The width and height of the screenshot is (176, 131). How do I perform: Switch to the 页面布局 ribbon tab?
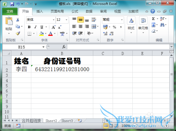[57, 11]
